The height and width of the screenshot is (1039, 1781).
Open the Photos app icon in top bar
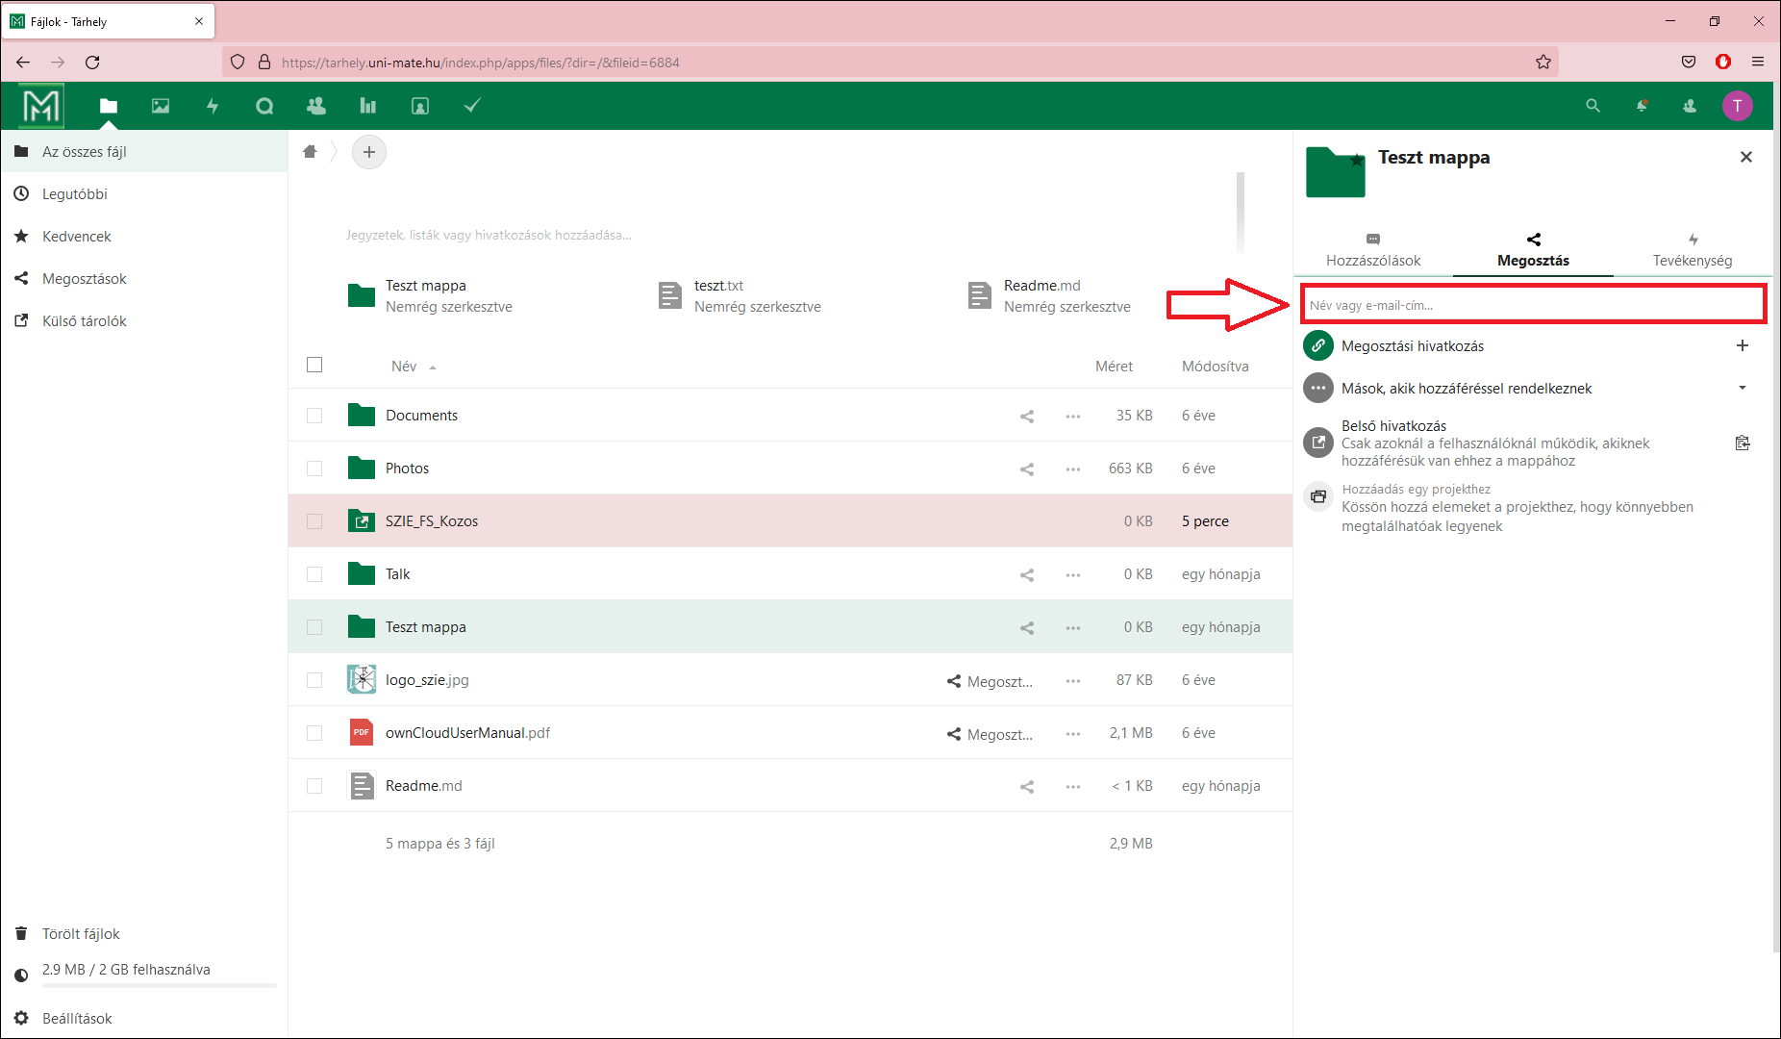pyautogui.click(x=161, y=106)
